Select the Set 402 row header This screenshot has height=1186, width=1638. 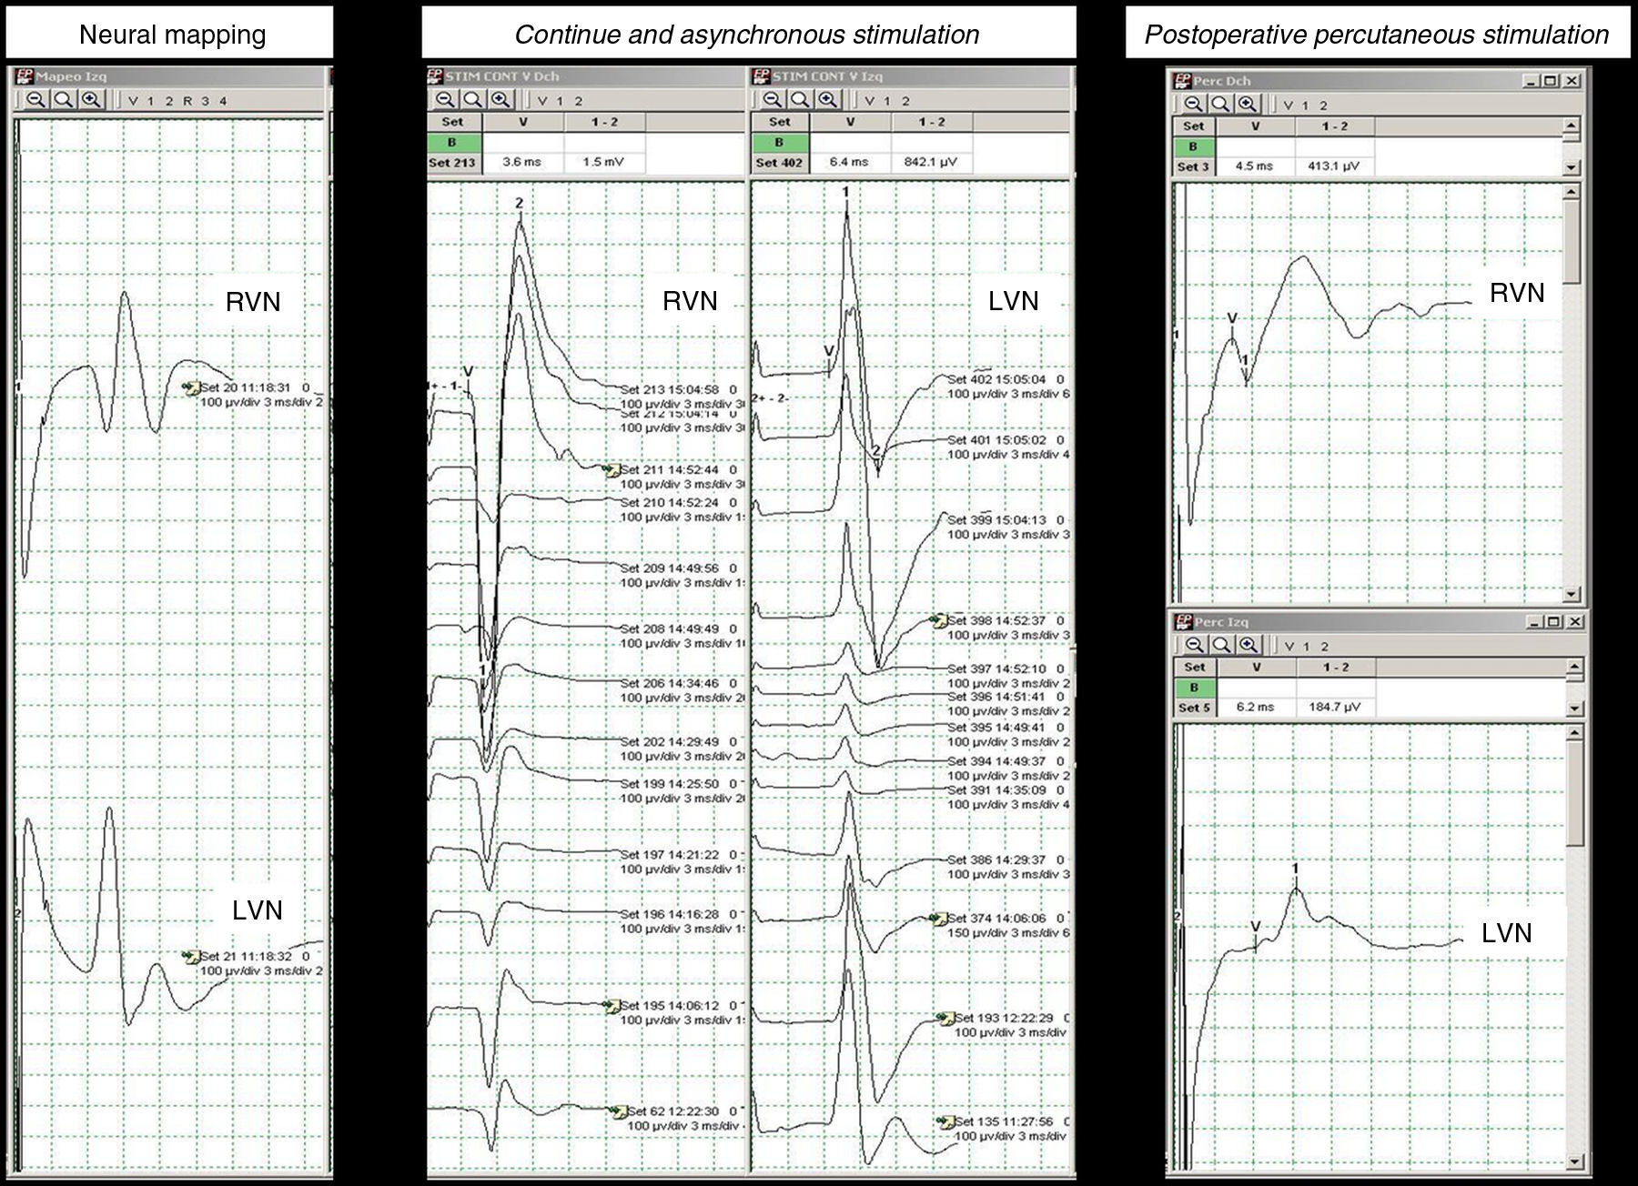pyautogui.click(x=779, y=163)
